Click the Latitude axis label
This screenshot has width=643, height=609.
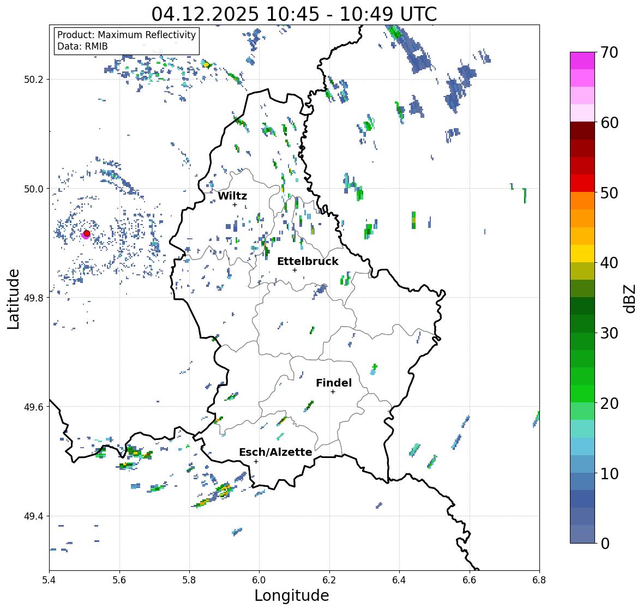coord(13,299)
